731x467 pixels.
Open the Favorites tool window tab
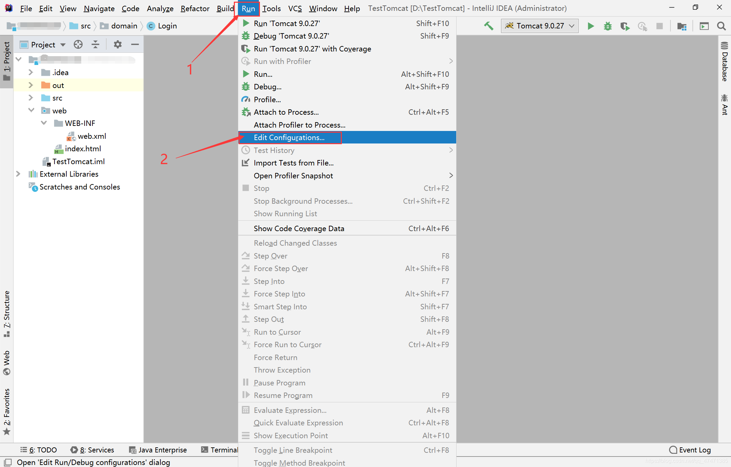point(7,412)
